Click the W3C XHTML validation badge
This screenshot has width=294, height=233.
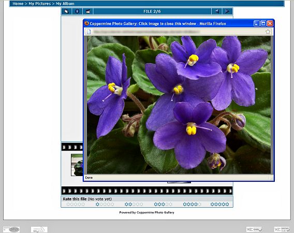point(282,229)
